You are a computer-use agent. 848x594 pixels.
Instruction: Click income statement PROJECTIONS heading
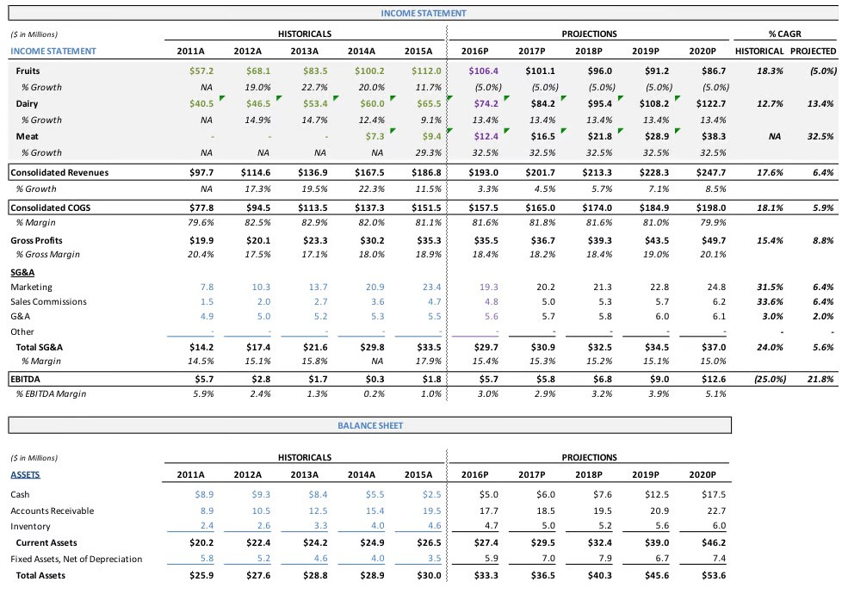point(589,34)
